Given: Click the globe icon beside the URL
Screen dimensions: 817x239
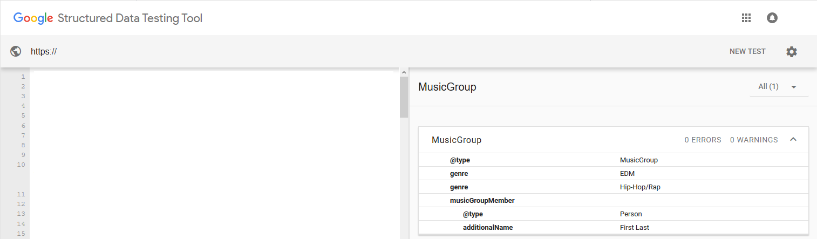Looking at the screenshot, I should 16,51.
